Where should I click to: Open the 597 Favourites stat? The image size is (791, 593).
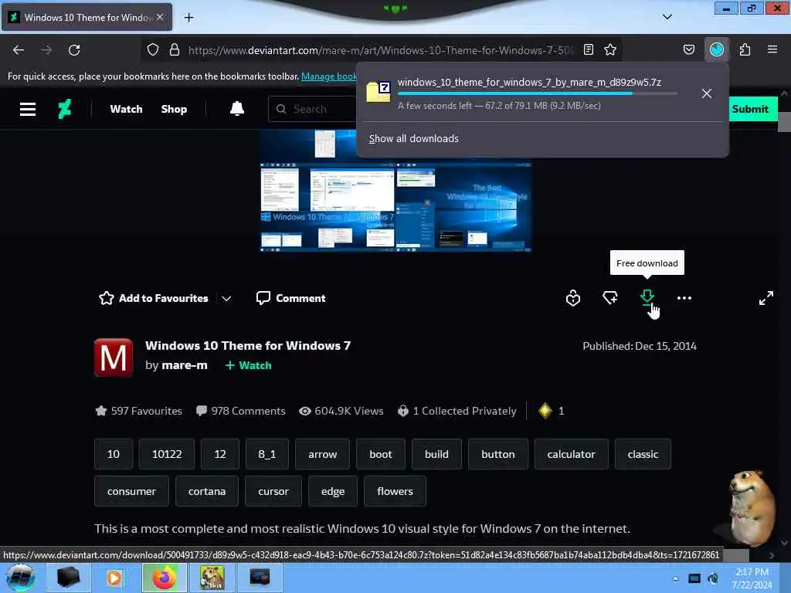click(139, 411)
